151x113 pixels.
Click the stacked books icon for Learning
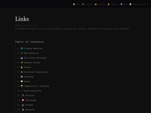tap(22, 76)
